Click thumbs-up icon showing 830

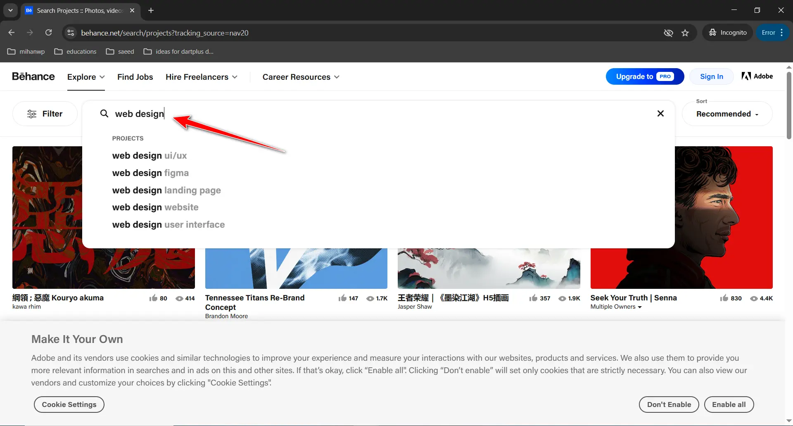click(x=724, y=298)
